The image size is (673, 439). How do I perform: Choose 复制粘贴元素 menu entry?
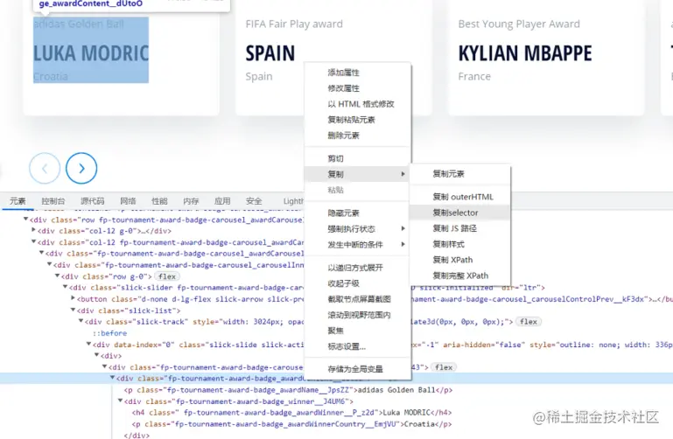(358, 120)
